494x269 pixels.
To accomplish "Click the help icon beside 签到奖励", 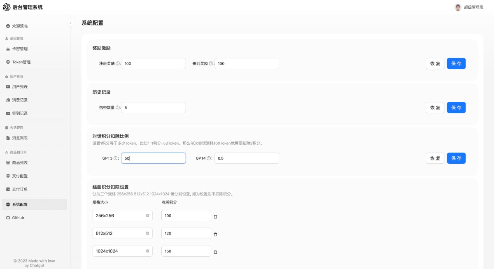I will [211, 63].
